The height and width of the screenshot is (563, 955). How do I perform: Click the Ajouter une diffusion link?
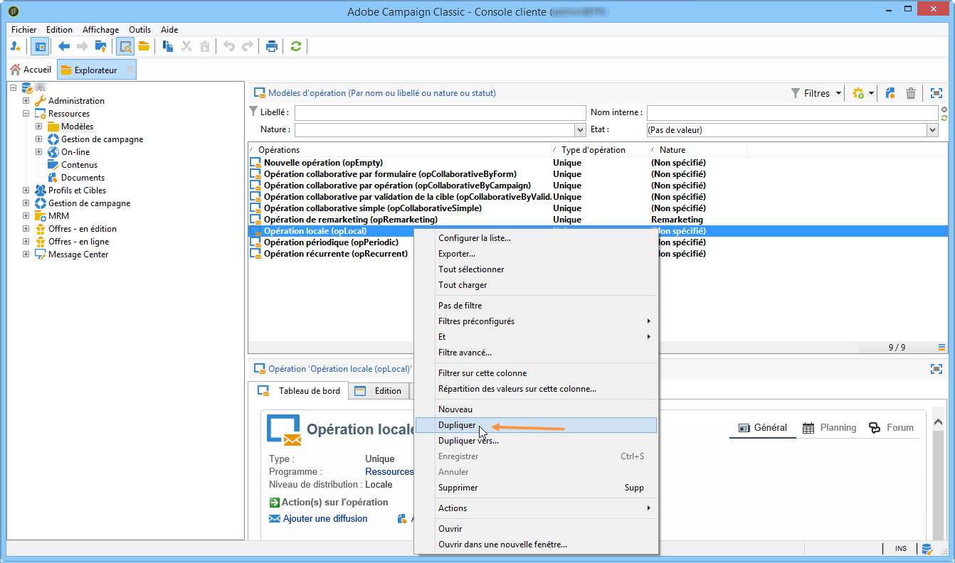[325, 519]
